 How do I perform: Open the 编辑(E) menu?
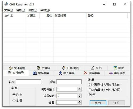coord(21,10)
